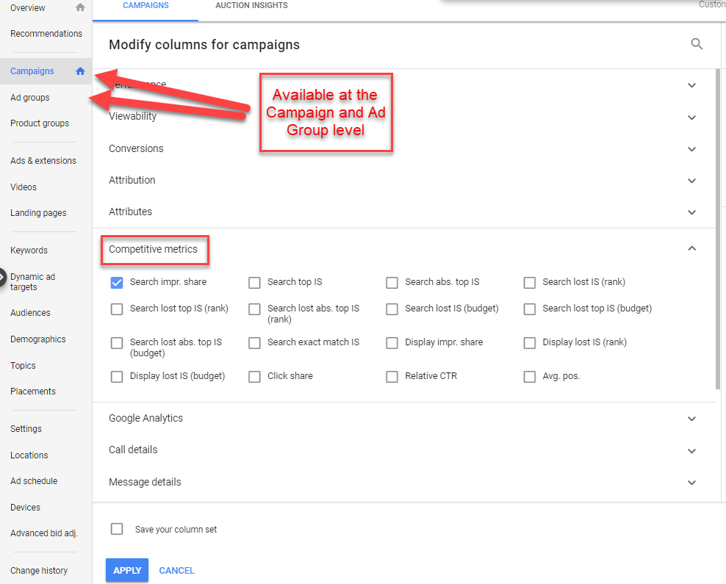Expand the Google Analytics section
The image size is (726, 584).
tap(691, 419)
